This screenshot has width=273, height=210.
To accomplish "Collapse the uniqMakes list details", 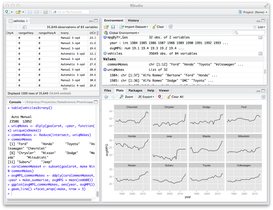I will [105, 70].
